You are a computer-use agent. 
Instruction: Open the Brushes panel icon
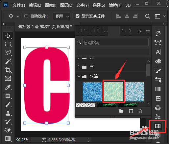tap(158, 70)
